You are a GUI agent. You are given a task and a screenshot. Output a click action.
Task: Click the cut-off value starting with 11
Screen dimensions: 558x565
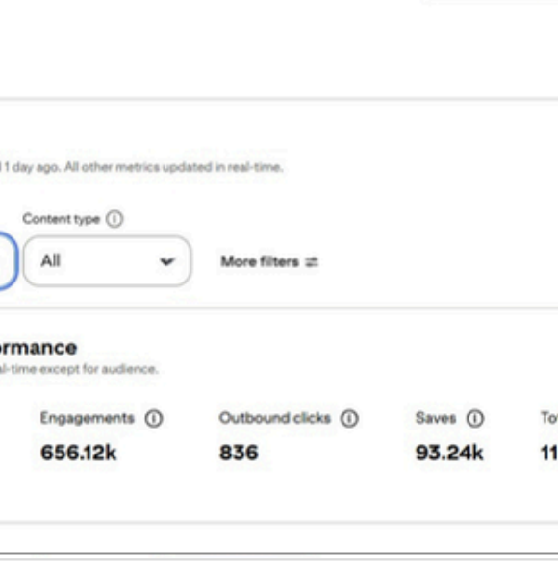(x=549, y=453)
